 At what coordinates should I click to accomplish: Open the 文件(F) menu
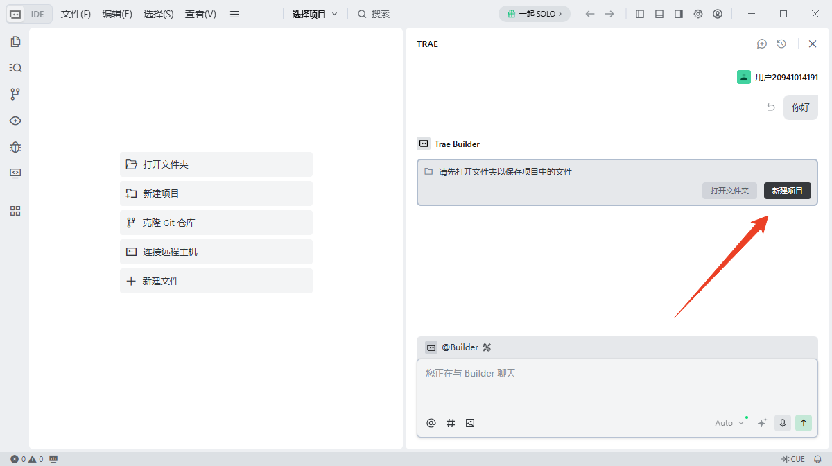click(x=75, y=13)
